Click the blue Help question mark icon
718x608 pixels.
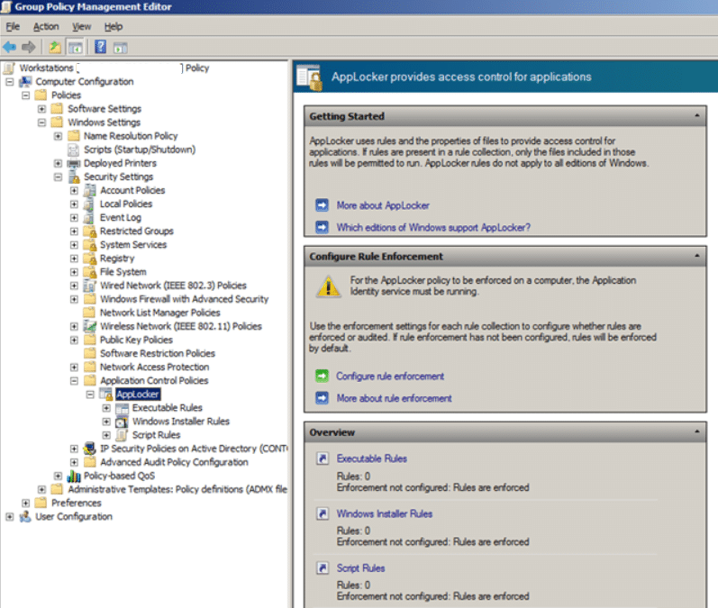(x=100, y=47)
